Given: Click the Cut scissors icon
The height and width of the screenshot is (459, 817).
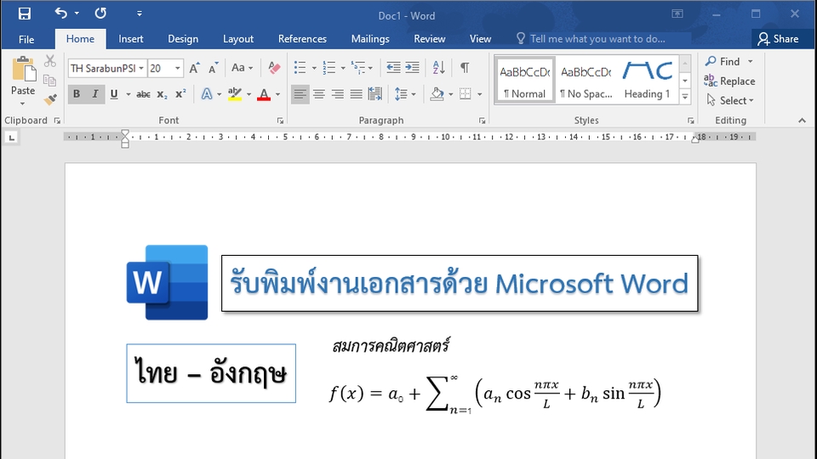Looking at the screenshot, I should coord(50,61).
